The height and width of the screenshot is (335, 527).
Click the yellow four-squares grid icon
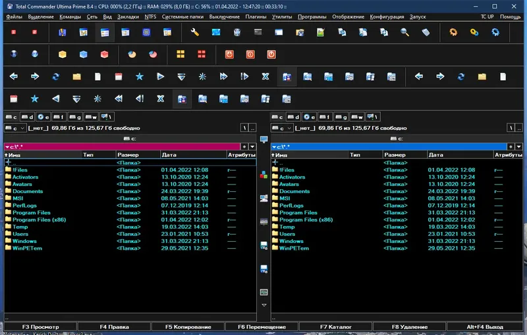click(180, 55)
